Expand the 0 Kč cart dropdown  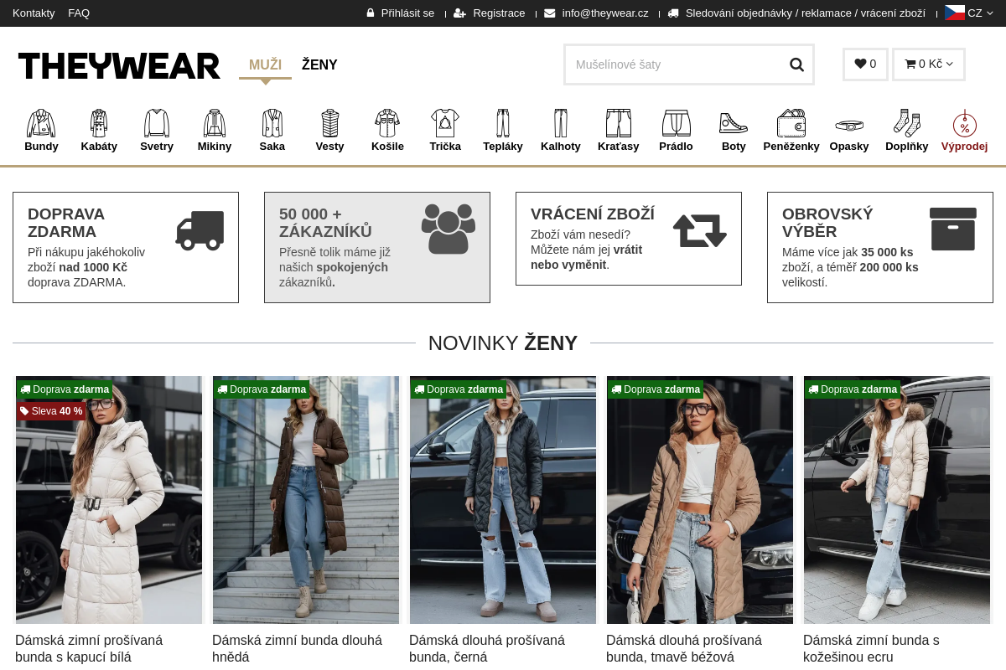point(929,64)
